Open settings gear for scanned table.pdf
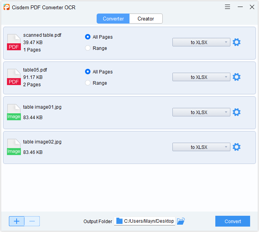259x232 pixels. 237,42
